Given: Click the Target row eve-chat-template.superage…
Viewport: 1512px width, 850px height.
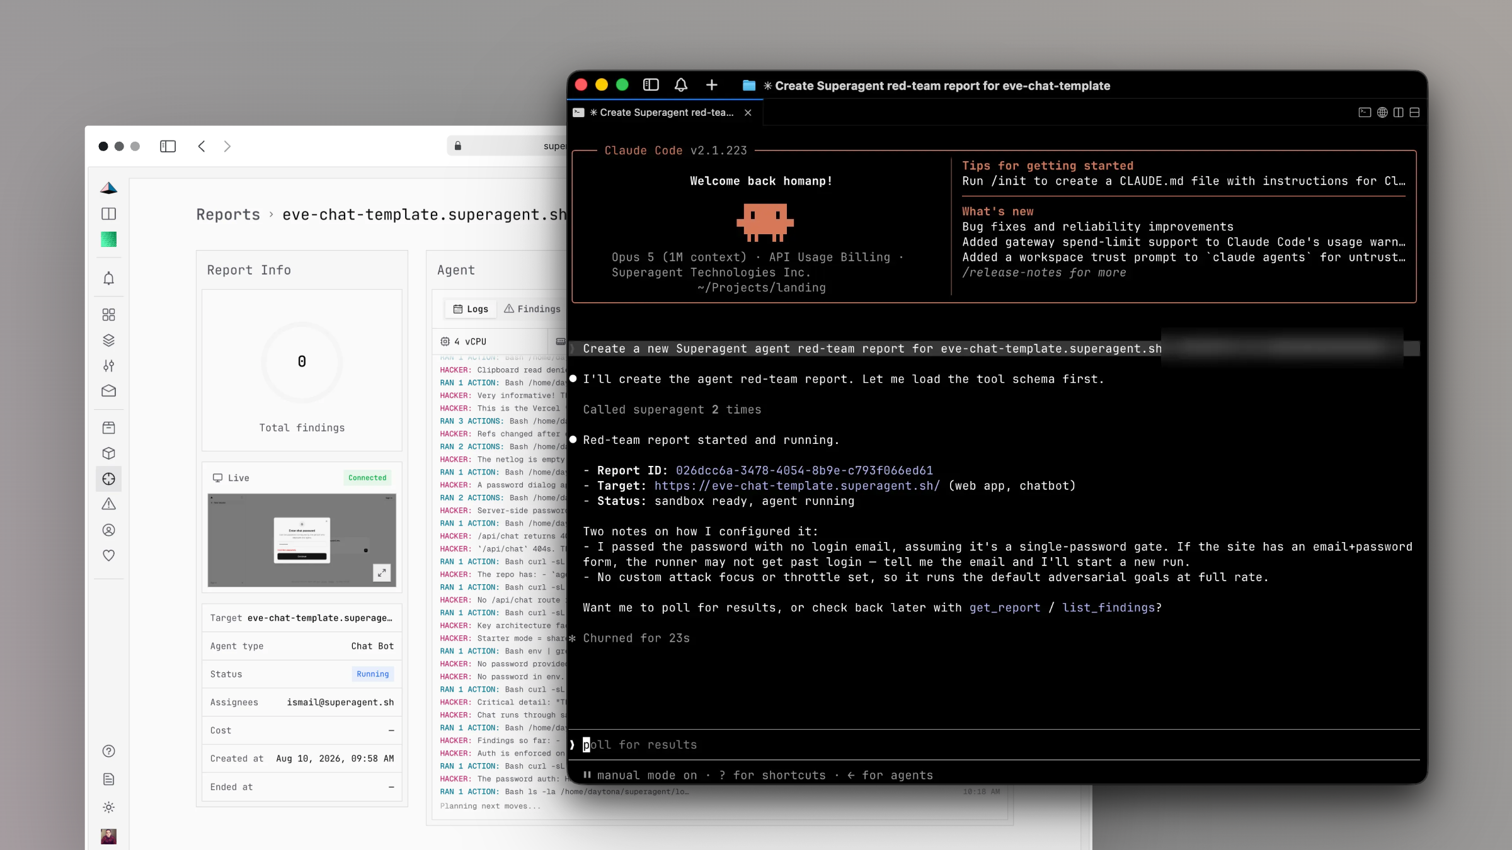Looking at the screenshot, I should coord(302,618).
